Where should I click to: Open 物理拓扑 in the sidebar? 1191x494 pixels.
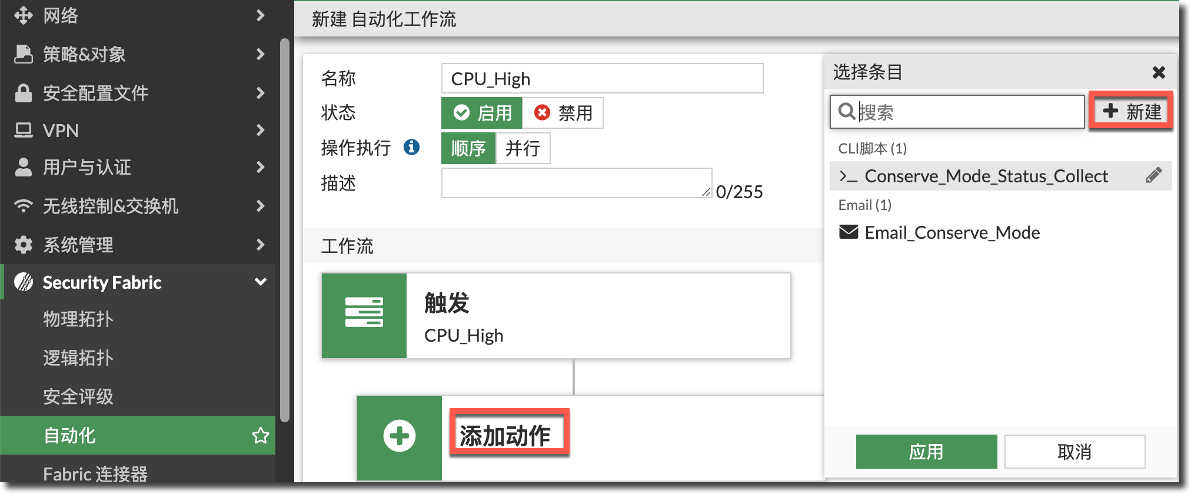78,319
